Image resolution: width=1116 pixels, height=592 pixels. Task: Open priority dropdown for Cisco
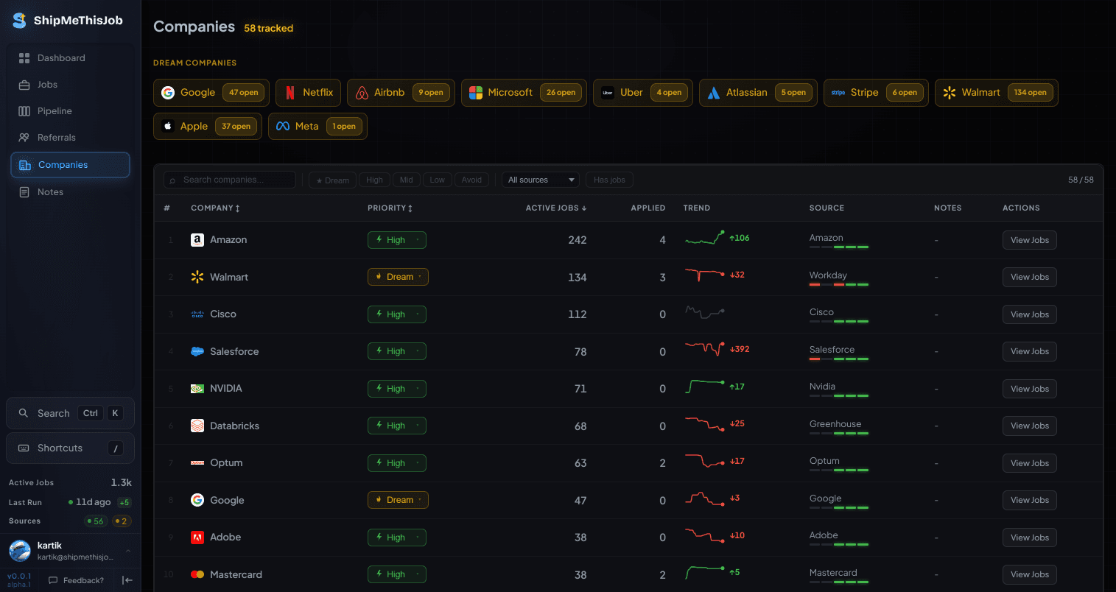point(397,314)
